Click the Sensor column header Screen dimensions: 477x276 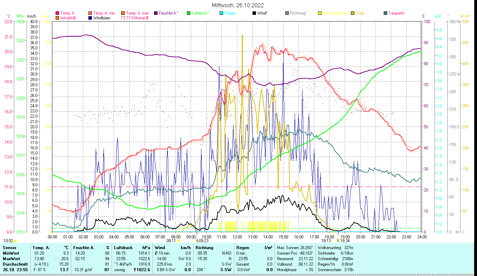click(9, 248)
